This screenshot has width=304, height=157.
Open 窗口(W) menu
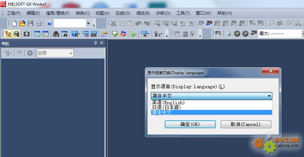(x=203, y=13)
